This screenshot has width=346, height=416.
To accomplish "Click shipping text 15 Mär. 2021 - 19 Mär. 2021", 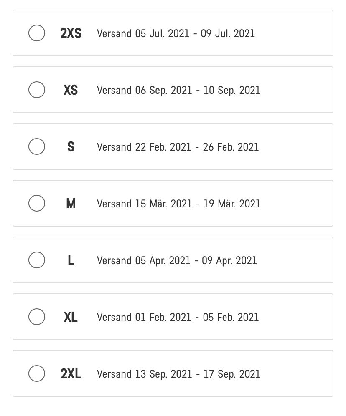I will click(178, 204).
